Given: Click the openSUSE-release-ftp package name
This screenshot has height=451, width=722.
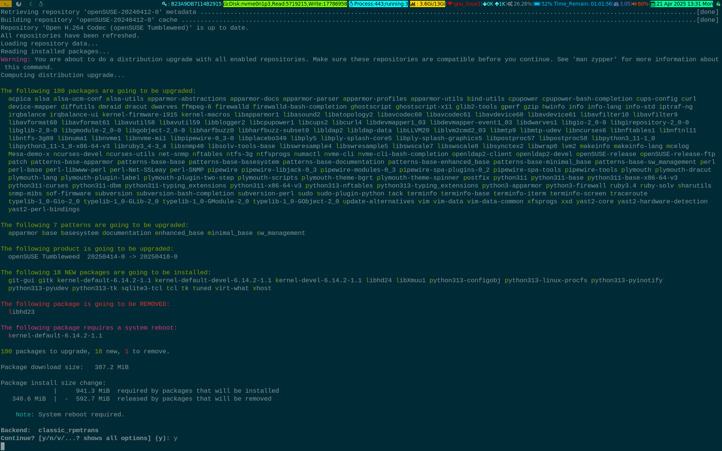Looking at the screenshot, I should [678, 154].
